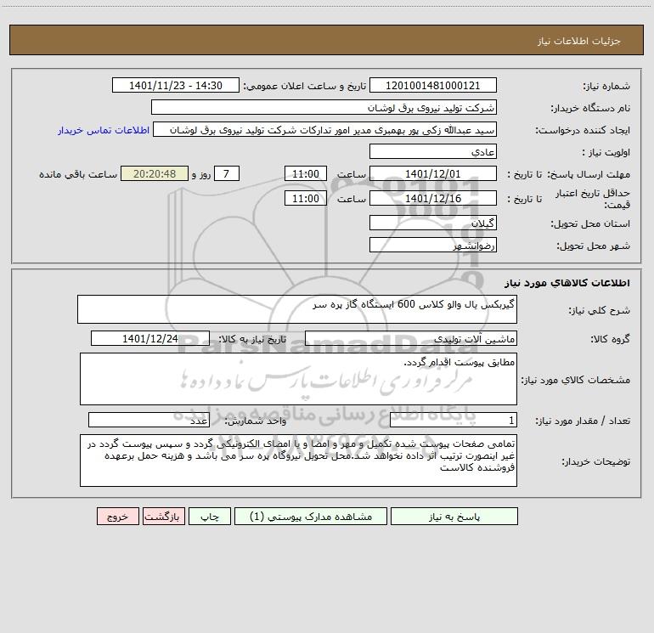Image resolution: width=654 pixels, height=633 pixels.
Task: Open اطلاعات تماس خریدار link
Action: coord(104,130)
